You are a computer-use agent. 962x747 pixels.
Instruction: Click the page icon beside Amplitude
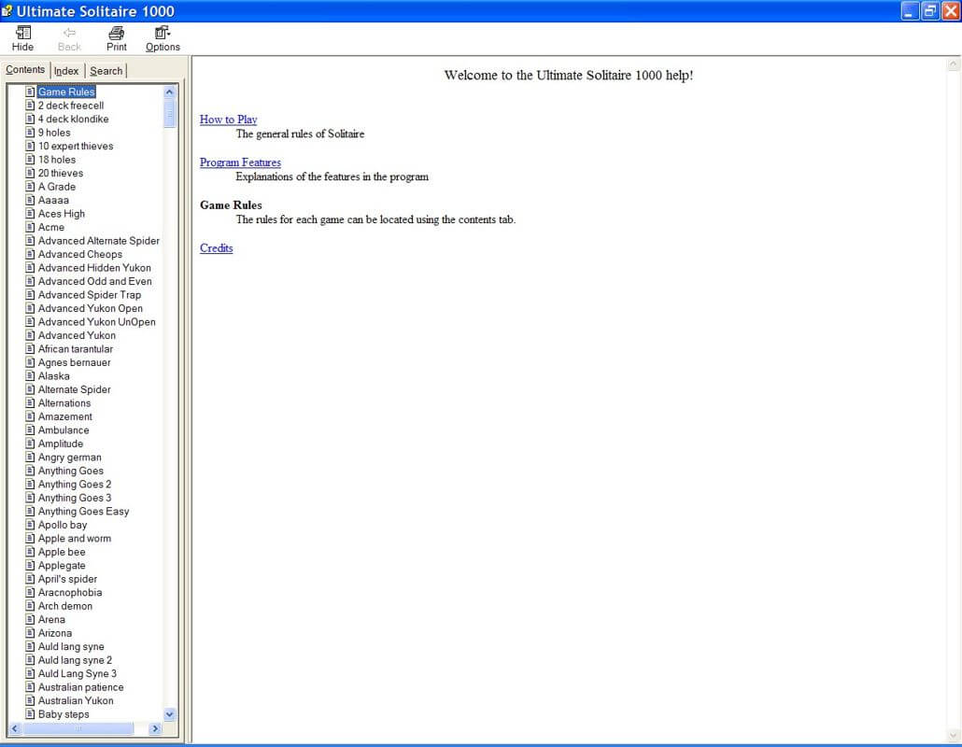30,443
